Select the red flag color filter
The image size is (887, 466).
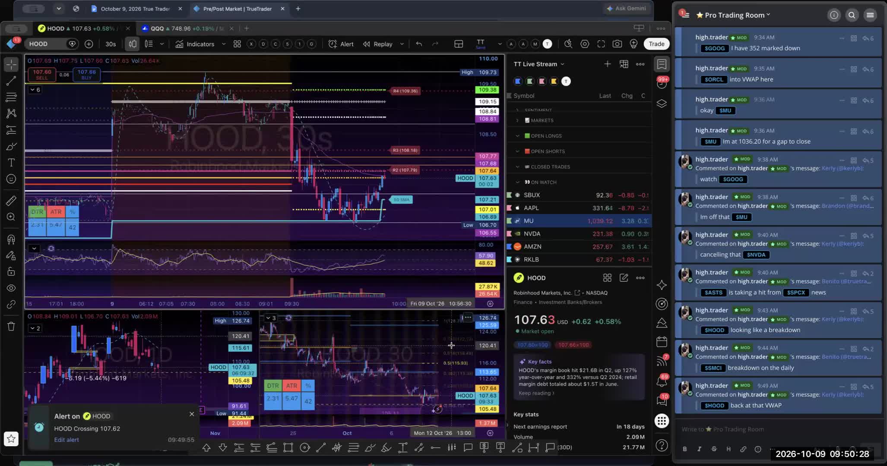(542, 81)
